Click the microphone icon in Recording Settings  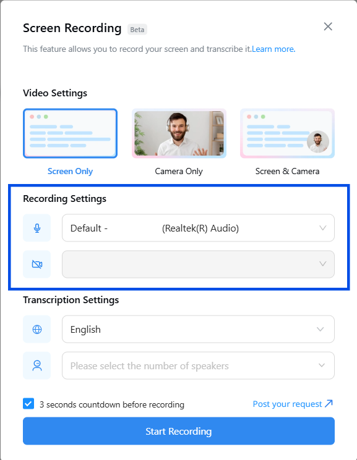click(x=37, y=228)
